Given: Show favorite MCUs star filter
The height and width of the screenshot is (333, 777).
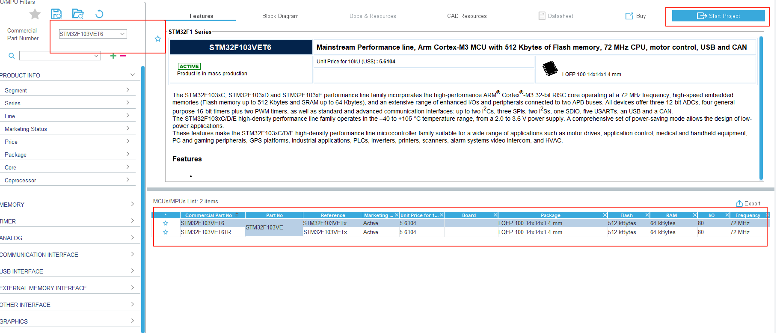Looking at the screenshot, I should (x=35, y=14).
